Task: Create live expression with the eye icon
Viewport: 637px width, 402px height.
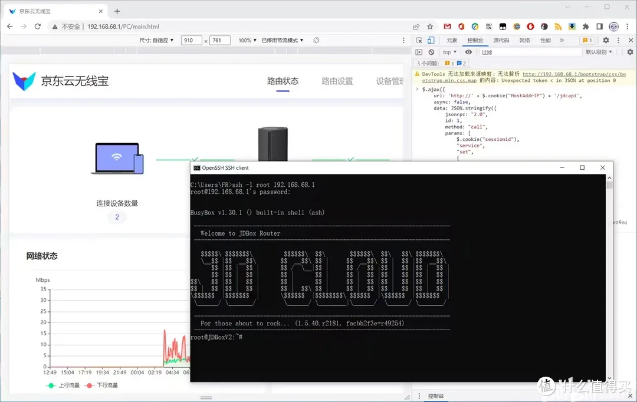Action: click(x=468, y=52)
